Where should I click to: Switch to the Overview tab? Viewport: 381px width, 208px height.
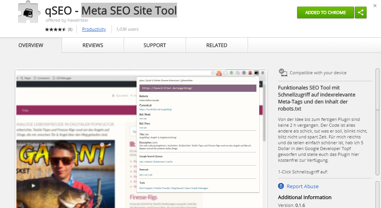[x=31, y=45]
